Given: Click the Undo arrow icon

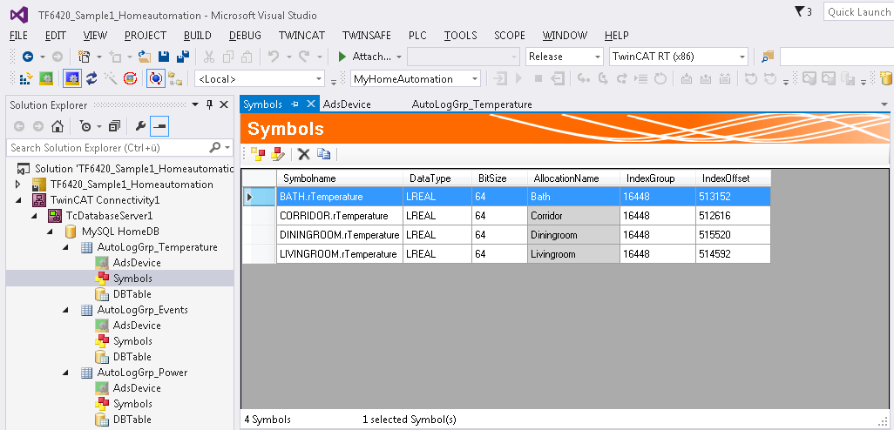Looking at the screenshot, I should pyautogui.click(x=274, y=57).
